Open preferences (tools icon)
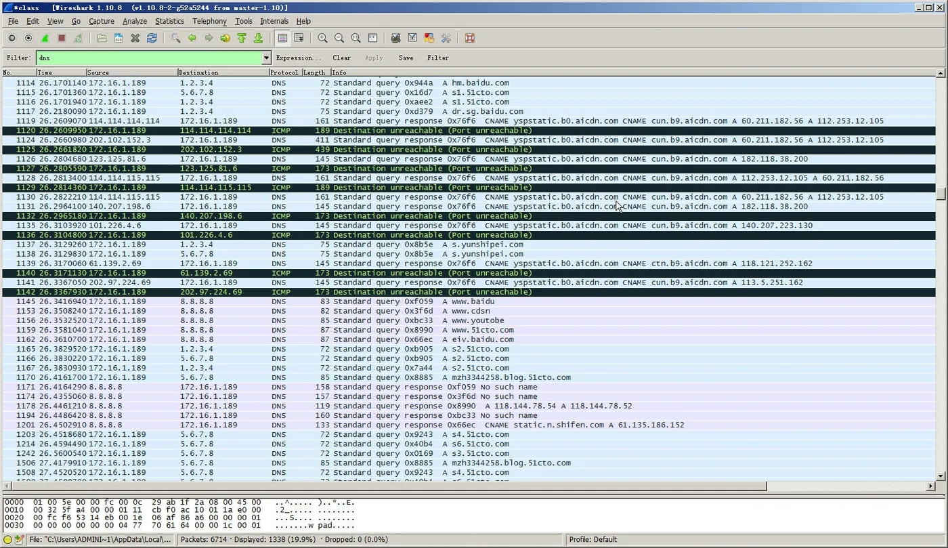Image resolution: width=948 pixels, height=548 pixels. coord(446,38)
